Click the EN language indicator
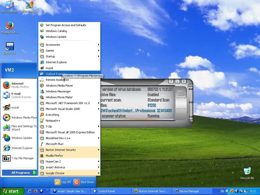The width and height of the screenshot is (260, 195). pos(222,191)
